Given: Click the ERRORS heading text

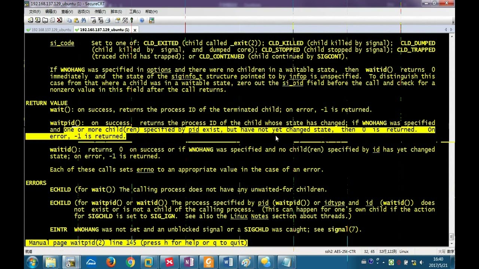Looking at the screenshot, I should click(x=36, y=183).
